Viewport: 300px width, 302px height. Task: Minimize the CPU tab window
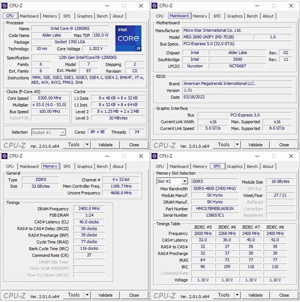tap(107, 6)
